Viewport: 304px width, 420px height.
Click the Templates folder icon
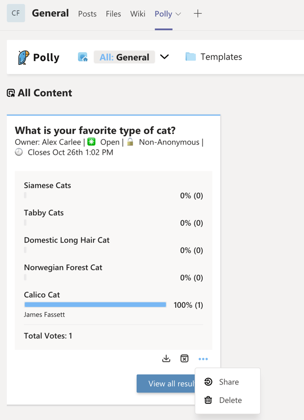click(x=191, y=57)
